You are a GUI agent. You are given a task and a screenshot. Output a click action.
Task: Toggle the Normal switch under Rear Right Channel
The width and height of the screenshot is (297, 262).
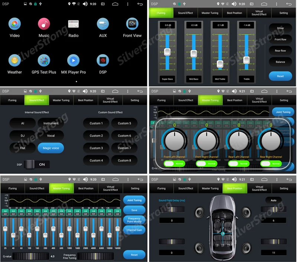(271, 164)
